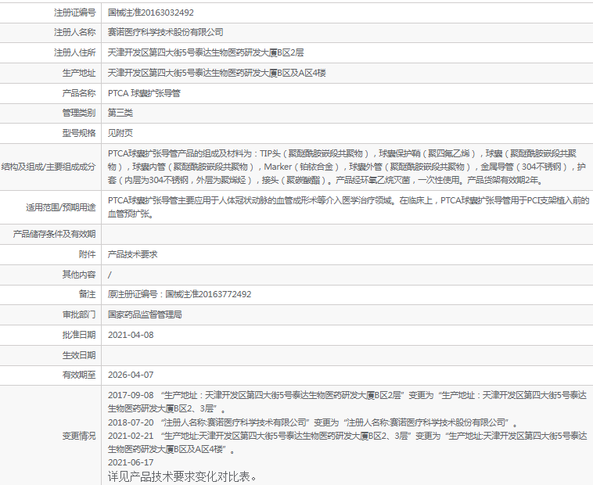Click the label 其他内容
Image resolution: width=593 pixels, height=485 pixels.
tap(79, 275)
